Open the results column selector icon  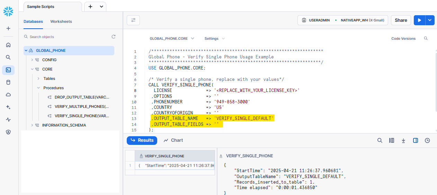click(392, 140)
